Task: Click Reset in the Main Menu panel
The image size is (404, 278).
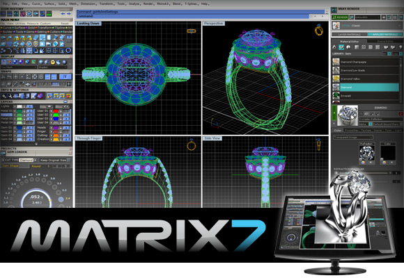Action: [65, 24]
